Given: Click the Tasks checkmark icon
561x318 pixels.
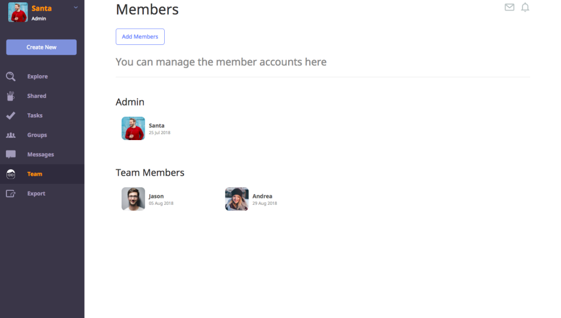Looking at the screenshot, I should coord(11,116).
